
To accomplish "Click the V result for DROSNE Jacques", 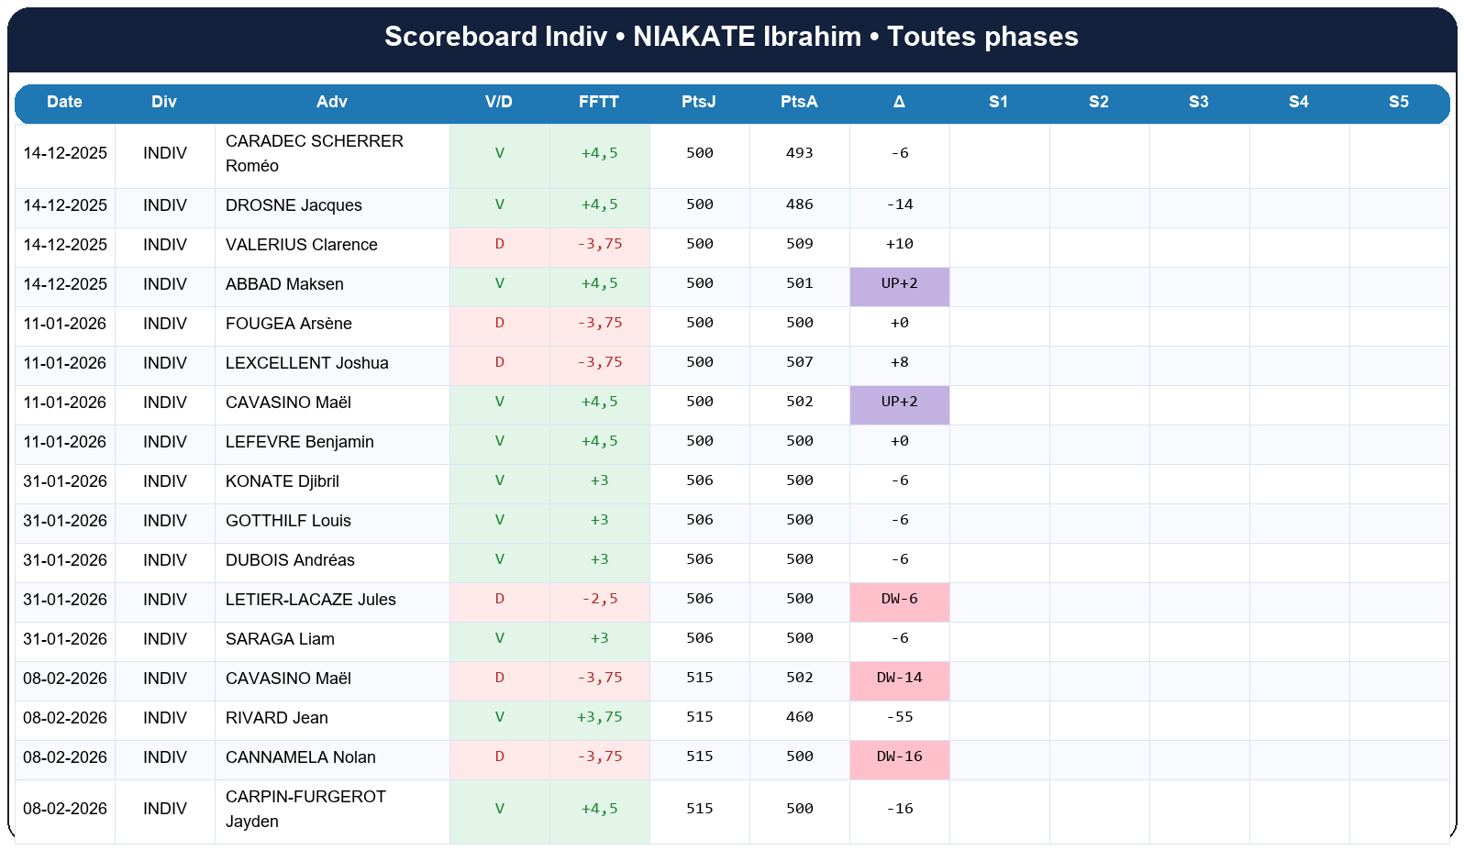I will click(500, 204).
